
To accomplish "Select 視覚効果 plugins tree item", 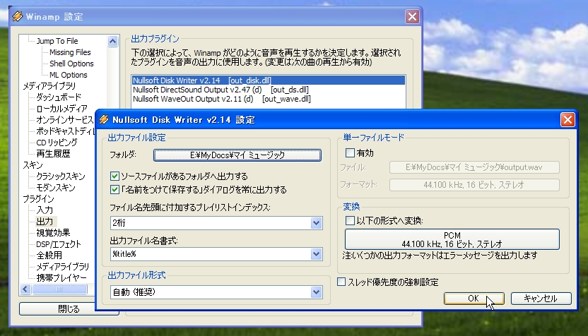I will click(53, 233).
